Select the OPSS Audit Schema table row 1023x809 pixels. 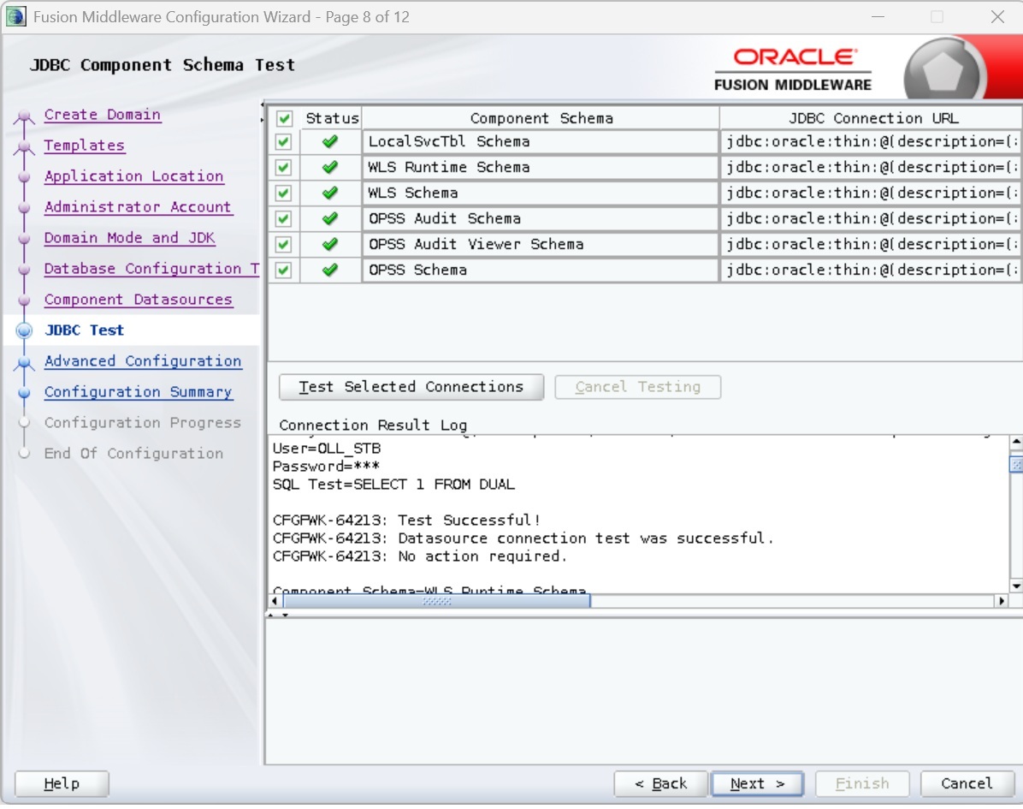[x=539, y=219]
